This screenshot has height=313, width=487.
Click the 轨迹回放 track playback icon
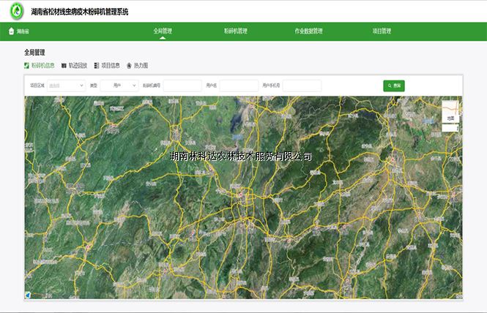[64, 65]
